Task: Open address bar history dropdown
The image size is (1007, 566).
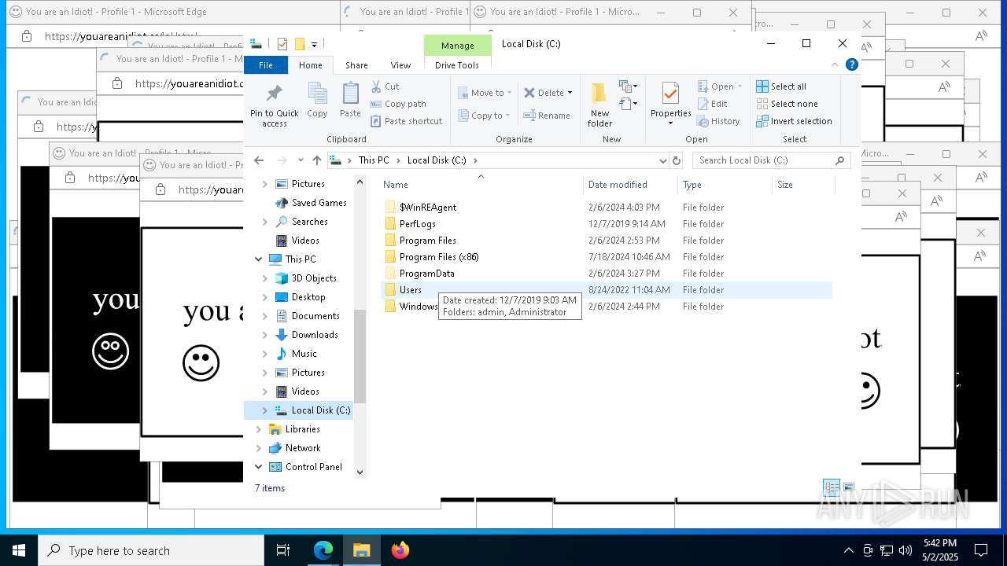Action: [662, 160]
